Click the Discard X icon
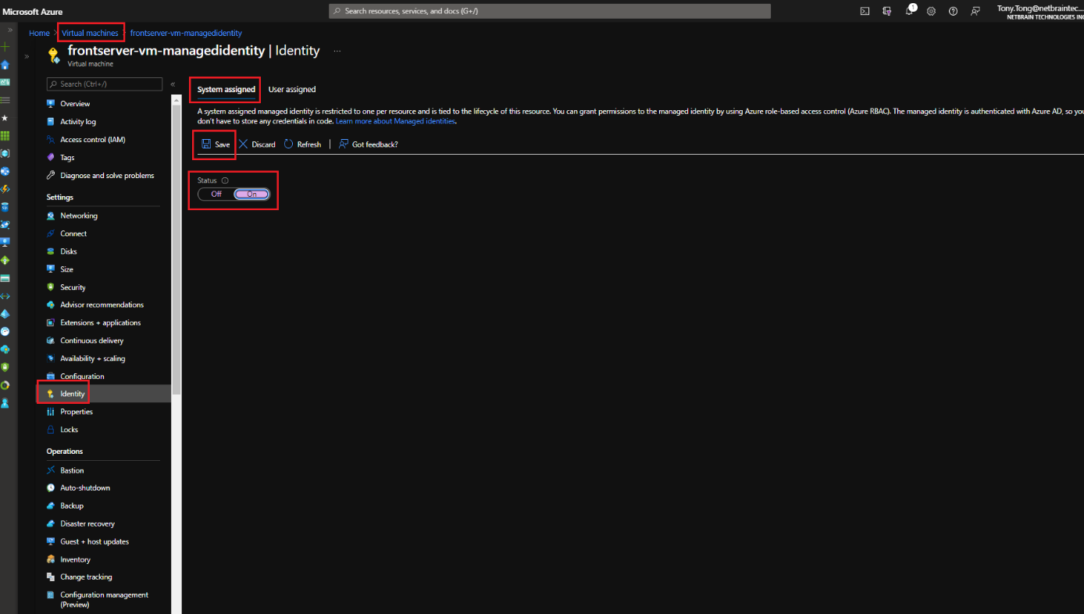This screenshot has width=1084, height=614. 244,145
